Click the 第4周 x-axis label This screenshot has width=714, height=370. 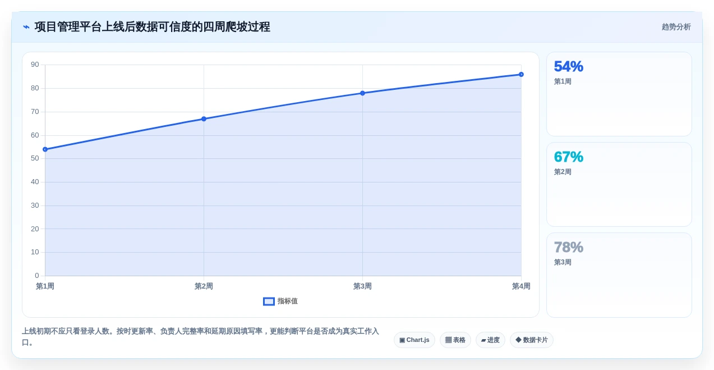[521, 286]
